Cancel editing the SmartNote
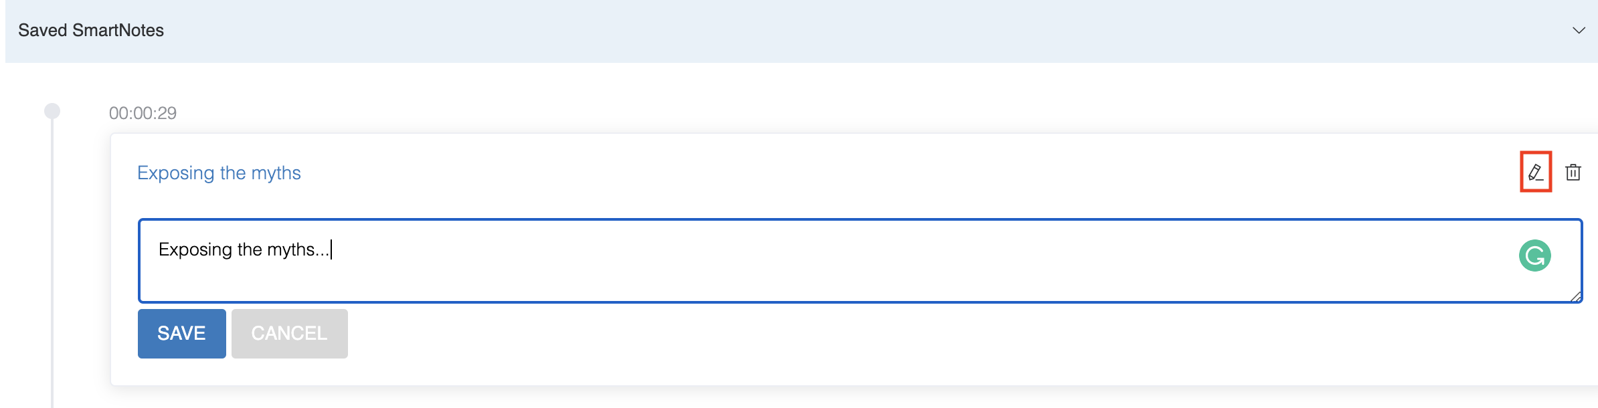1598x408 pixels. click(289, 333)
